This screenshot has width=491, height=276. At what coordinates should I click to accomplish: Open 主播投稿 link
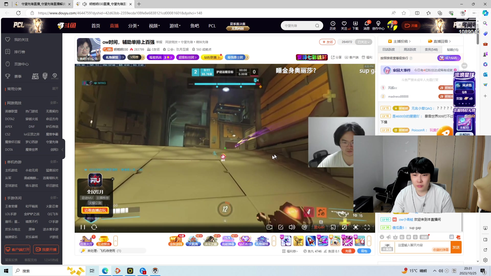click(x=399, y=41)
